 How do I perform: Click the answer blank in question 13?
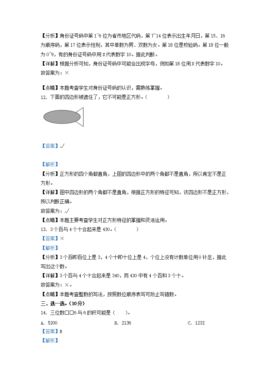(x=126, y=230)
